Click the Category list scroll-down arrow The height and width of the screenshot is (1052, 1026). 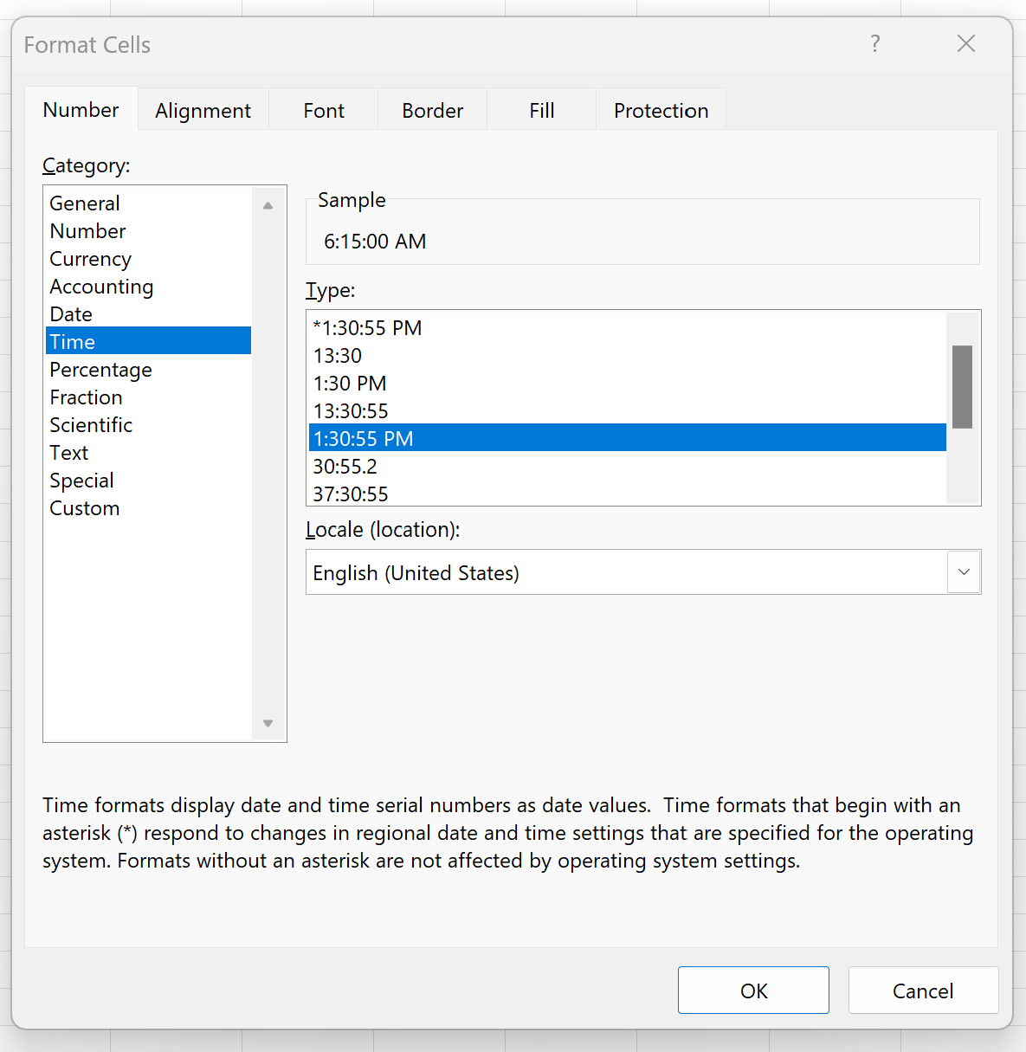pos(268,722)
